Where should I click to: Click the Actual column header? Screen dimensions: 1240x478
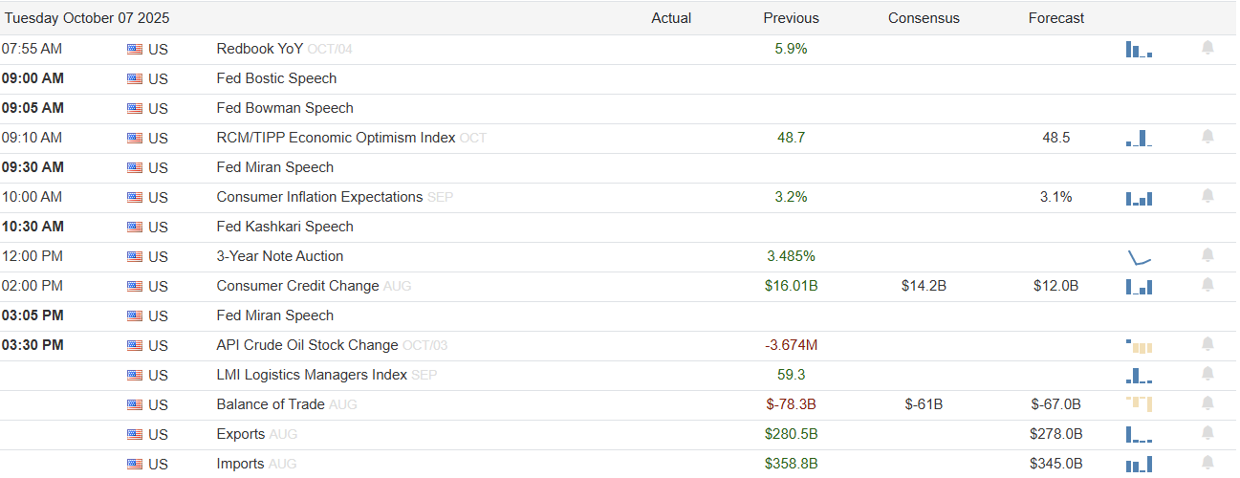click(671, 18)
